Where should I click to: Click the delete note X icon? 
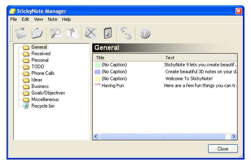91,33
